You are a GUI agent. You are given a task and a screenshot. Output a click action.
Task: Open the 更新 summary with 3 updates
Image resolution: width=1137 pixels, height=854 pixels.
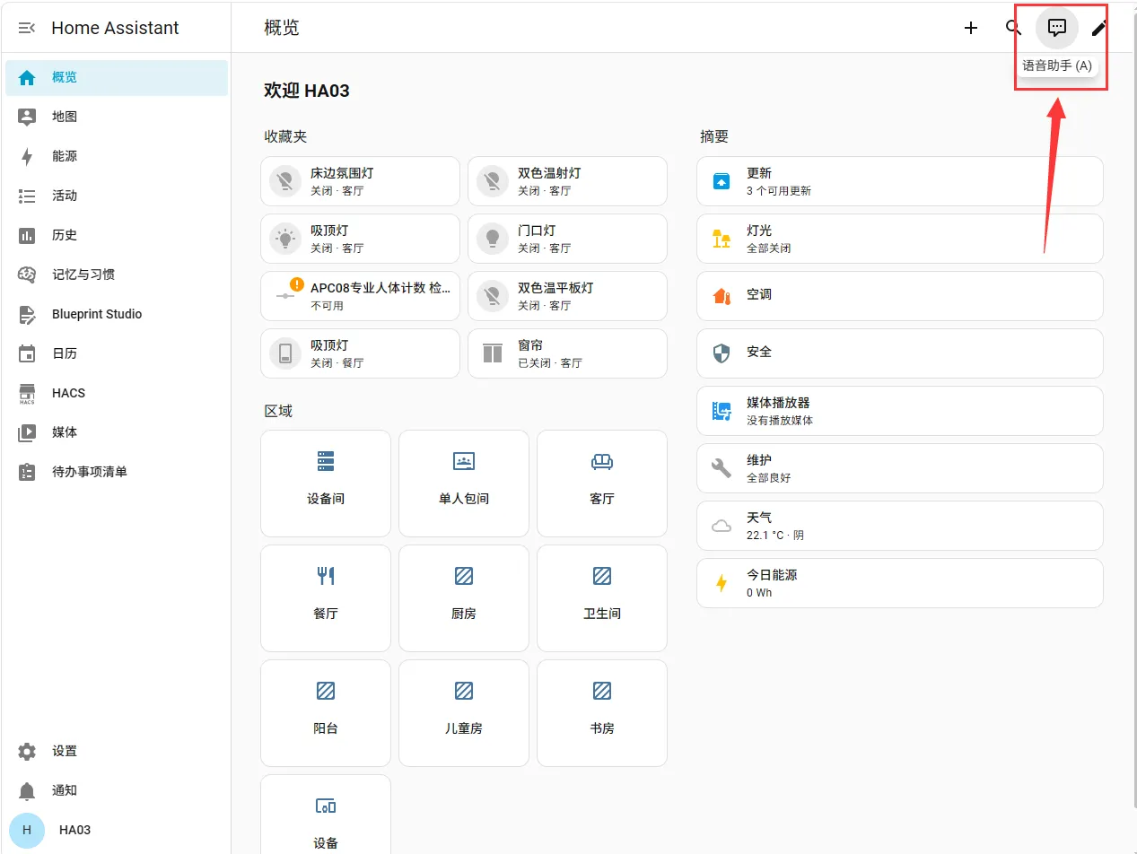coord(900,181)
